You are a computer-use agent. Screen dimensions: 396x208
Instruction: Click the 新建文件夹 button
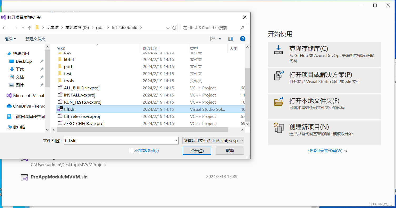point(35,39)
